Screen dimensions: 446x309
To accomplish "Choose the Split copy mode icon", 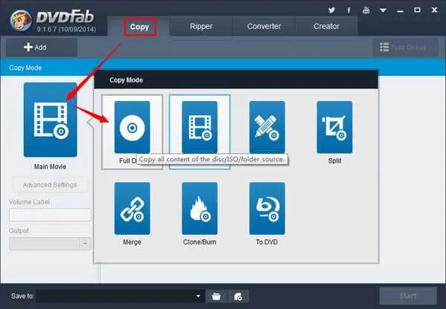I will 334,127.
